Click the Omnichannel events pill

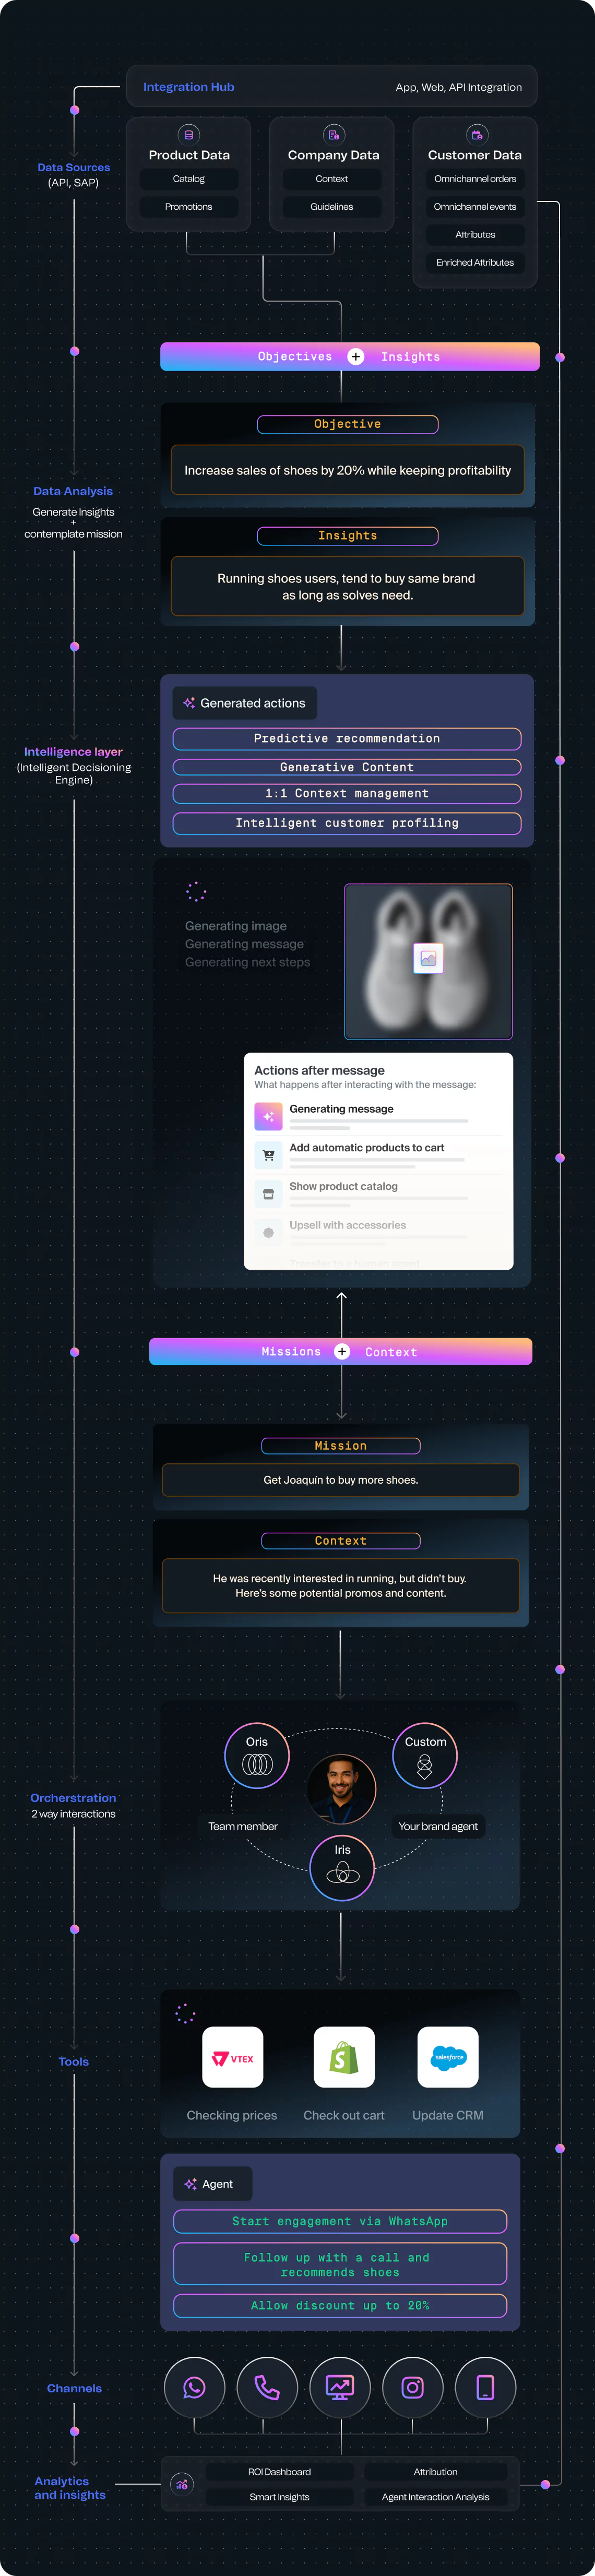(x=475, y=207)
